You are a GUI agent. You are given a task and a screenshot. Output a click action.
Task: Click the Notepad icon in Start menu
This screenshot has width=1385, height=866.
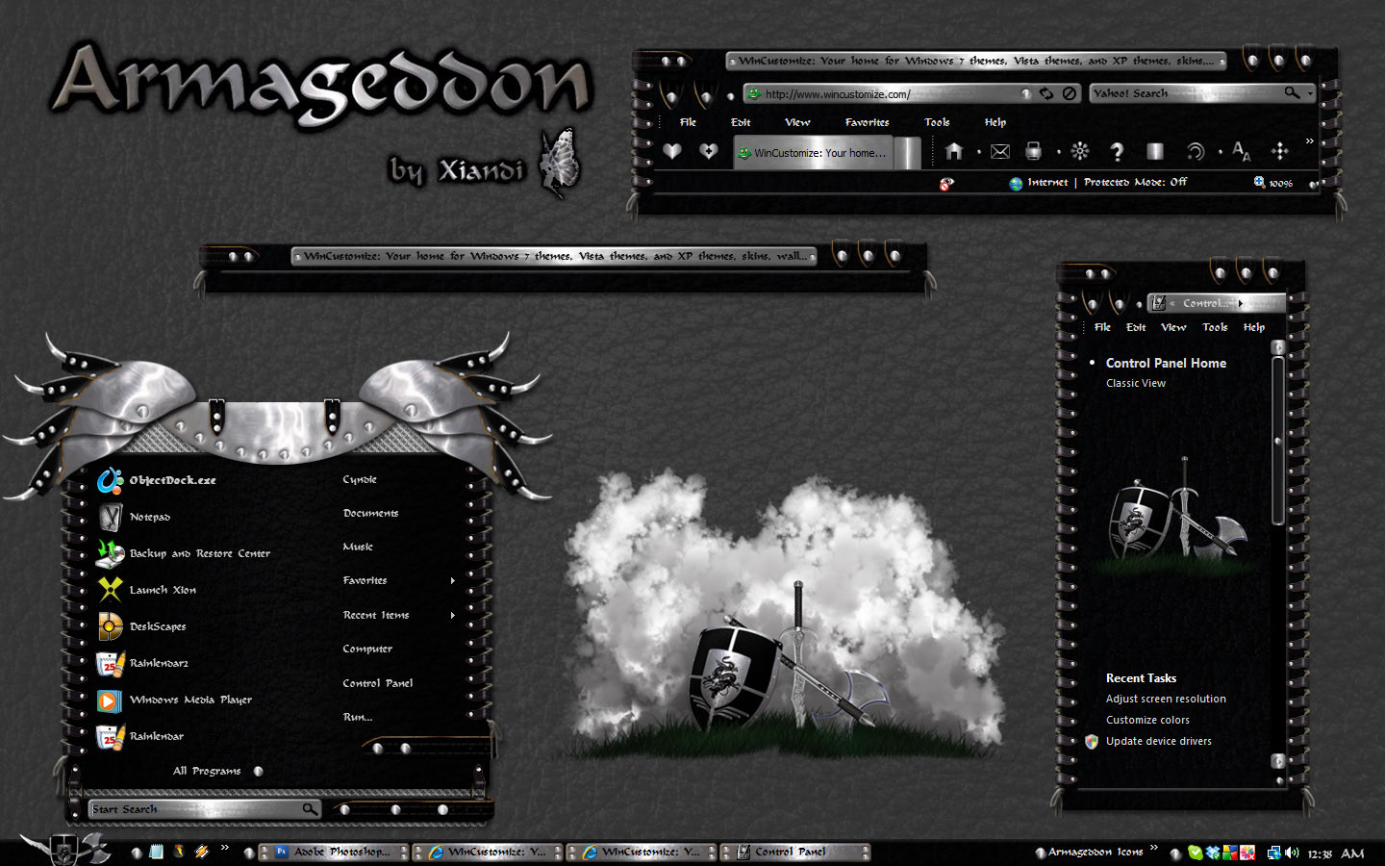(x=111, y=517)
